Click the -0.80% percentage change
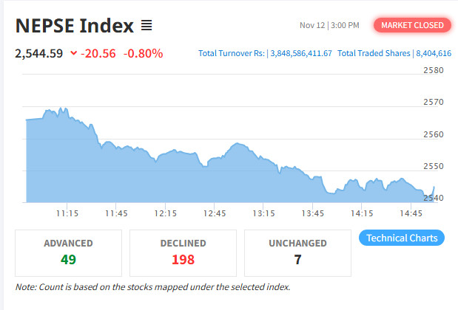This screenshot has width=458, height=310. (143, 53)
